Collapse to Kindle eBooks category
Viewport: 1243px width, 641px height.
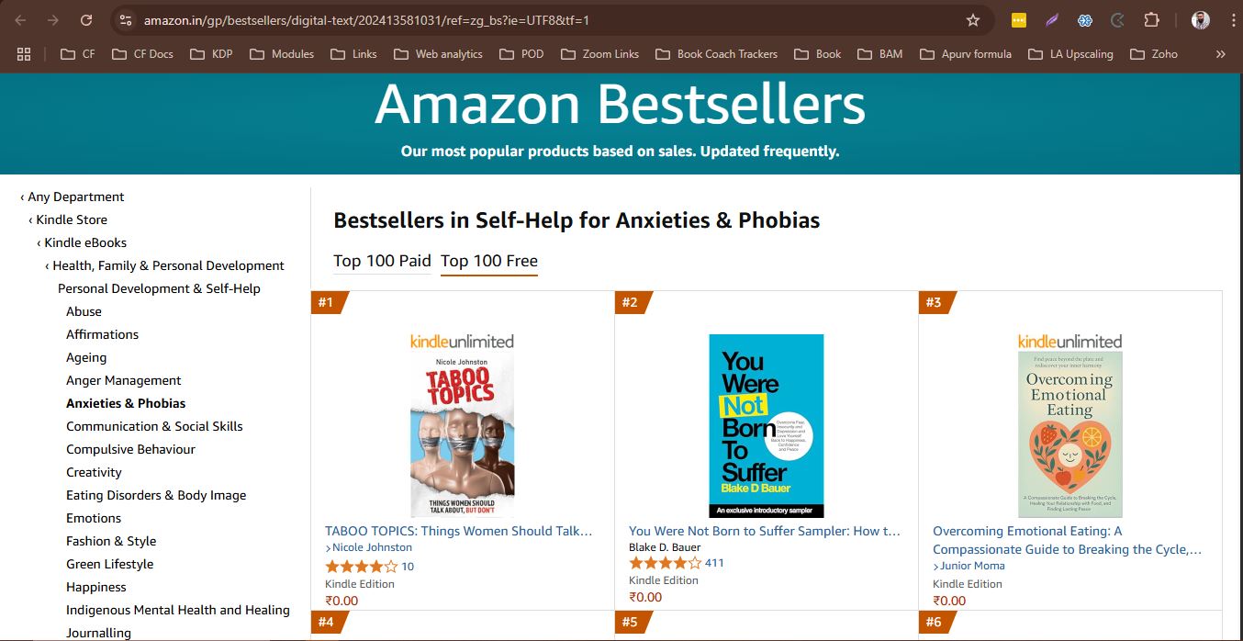(85, 242)
